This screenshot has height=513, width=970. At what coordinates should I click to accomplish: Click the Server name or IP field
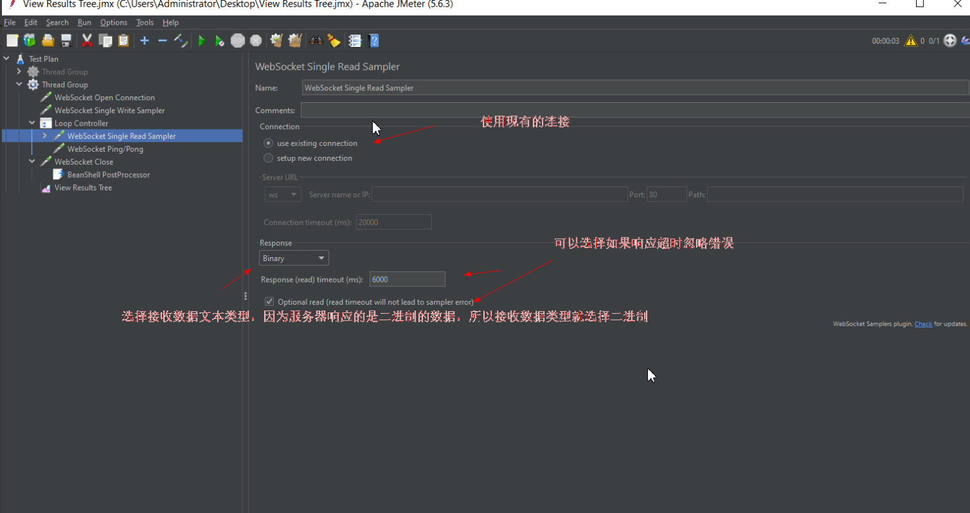[x=500, y=195]
